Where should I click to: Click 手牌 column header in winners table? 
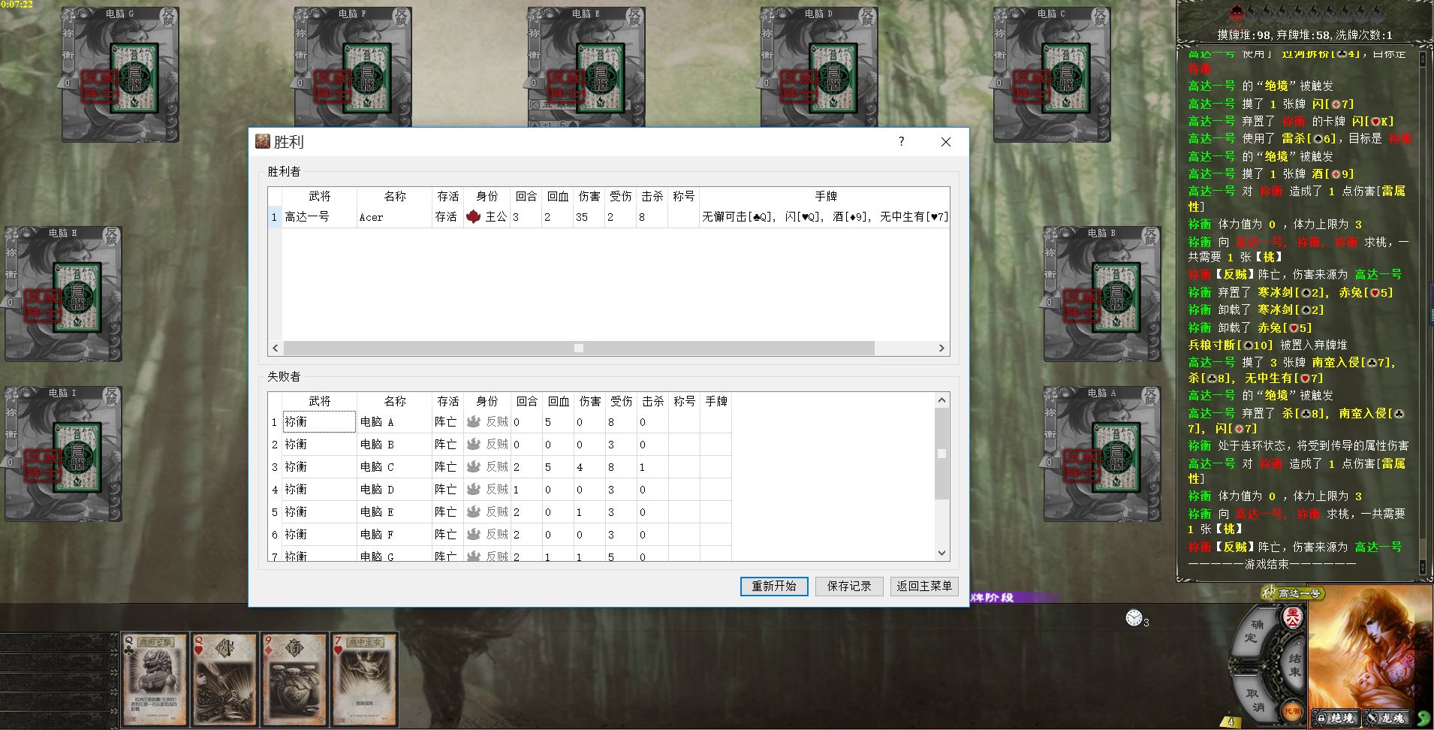click(826, 196)
